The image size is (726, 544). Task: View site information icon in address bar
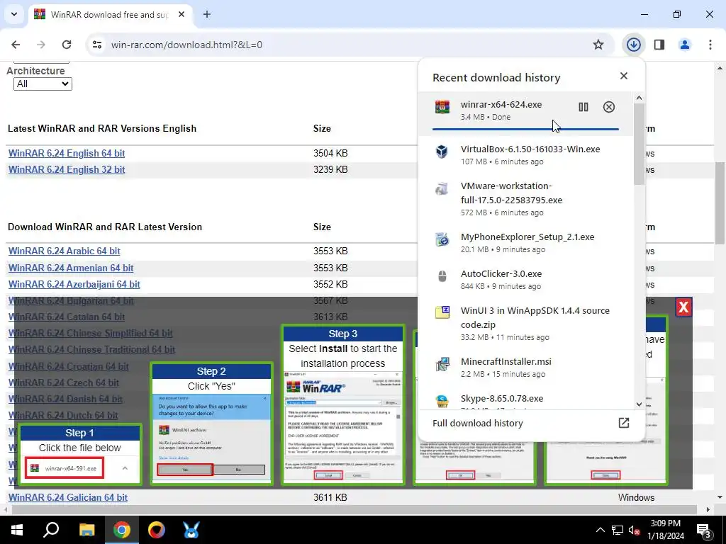(97, 45)
